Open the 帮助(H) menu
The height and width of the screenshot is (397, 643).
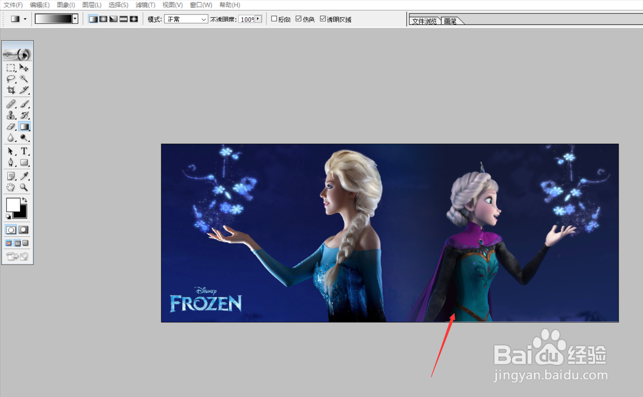pyautogui.click(x=230, y=5)
